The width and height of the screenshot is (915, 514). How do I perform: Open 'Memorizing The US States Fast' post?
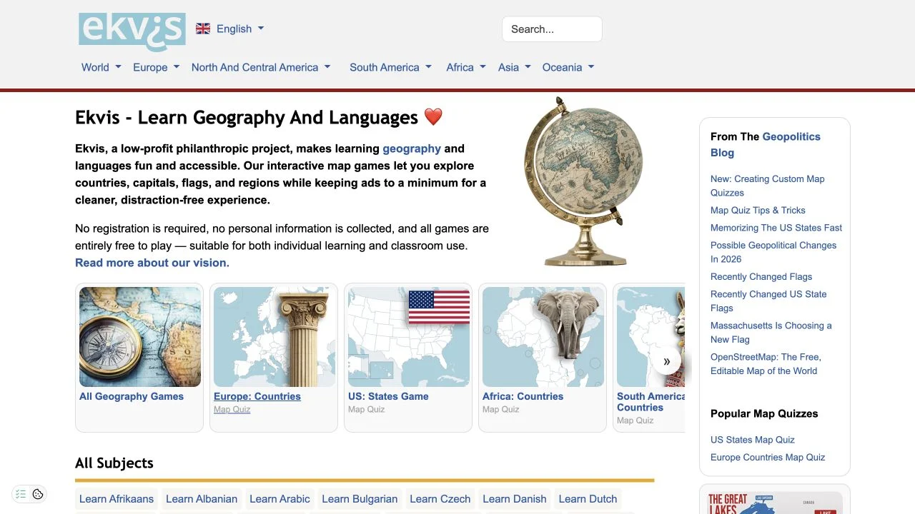[776, 228]
